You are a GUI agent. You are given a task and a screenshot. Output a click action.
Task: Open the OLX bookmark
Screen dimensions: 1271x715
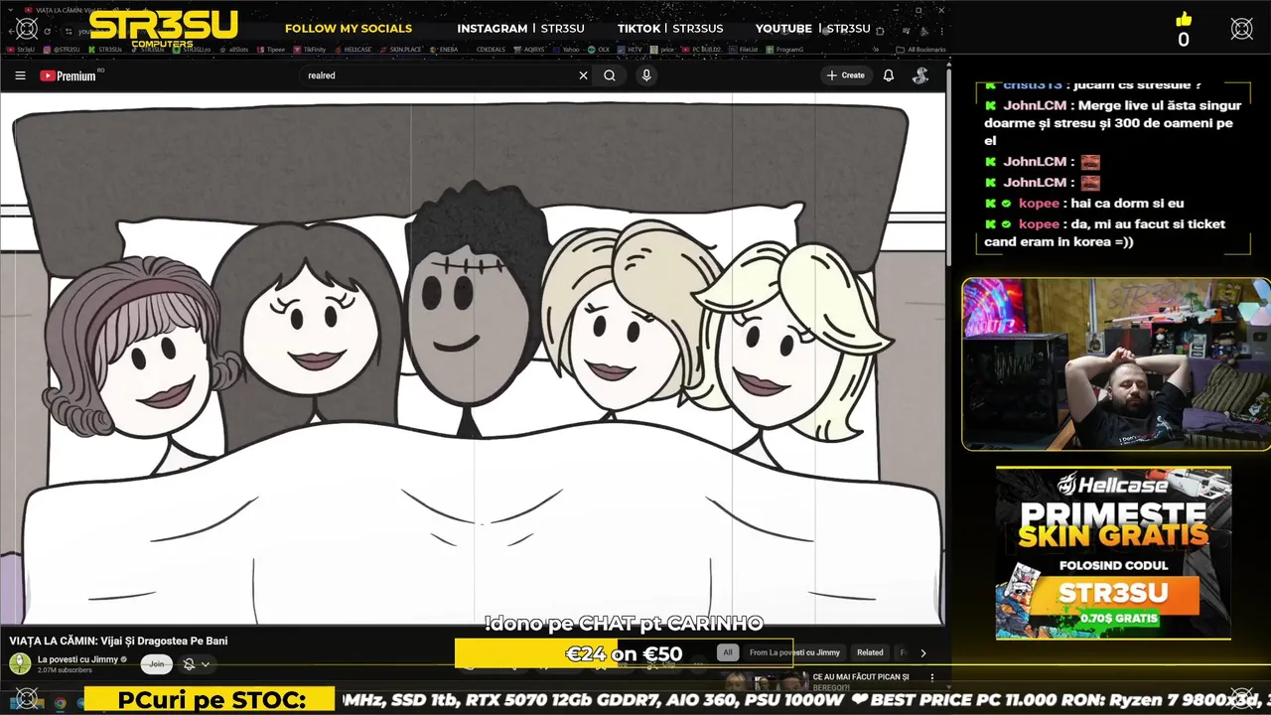599,49
